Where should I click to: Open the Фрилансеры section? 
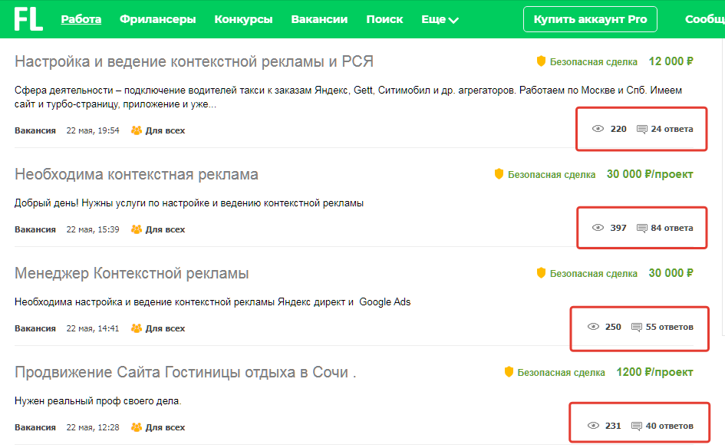(157, 18)
